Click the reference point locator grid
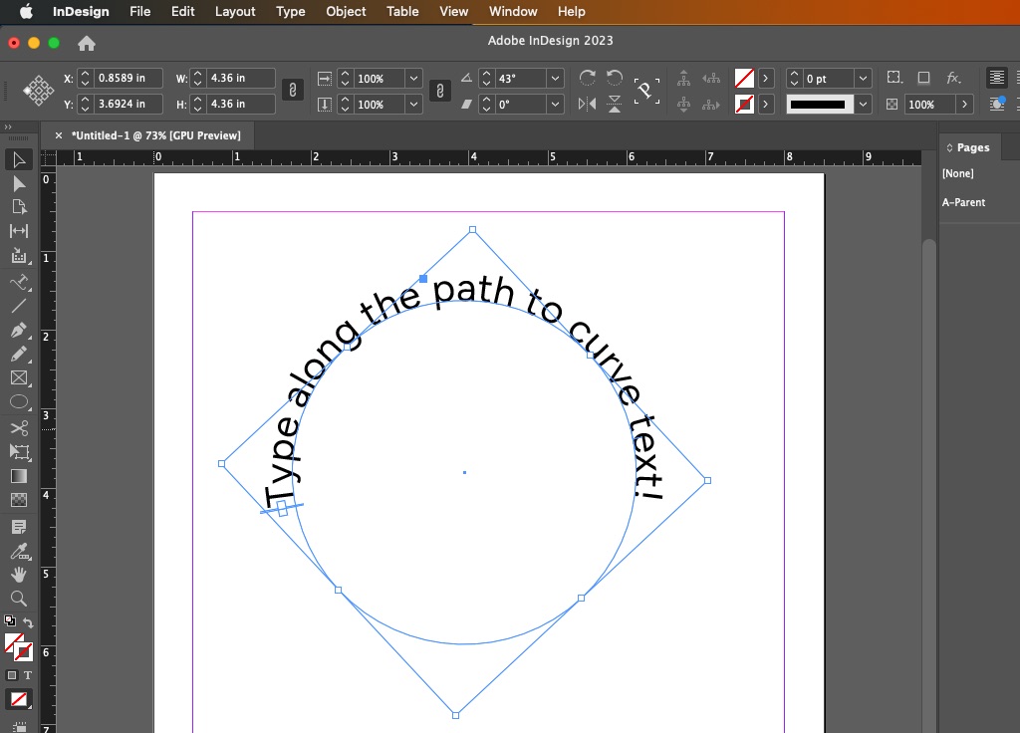 39,91
